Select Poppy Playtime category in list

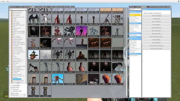16,36
